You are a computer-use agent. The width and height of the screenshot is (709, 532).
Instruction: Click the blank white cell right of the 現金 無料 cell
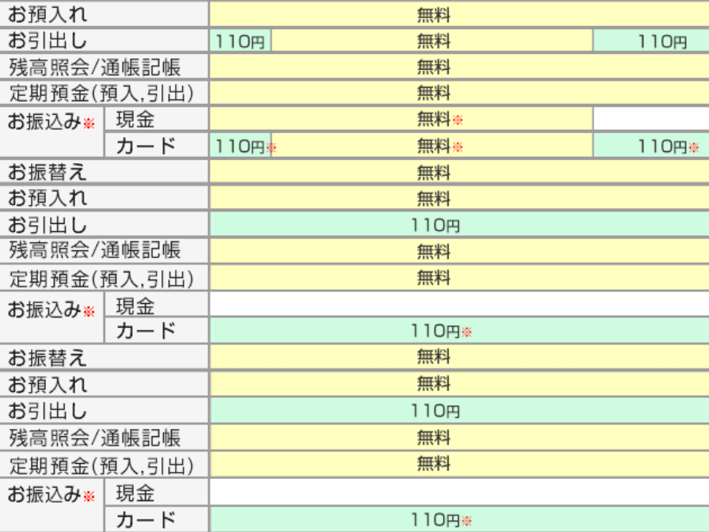tap(650, 120)
